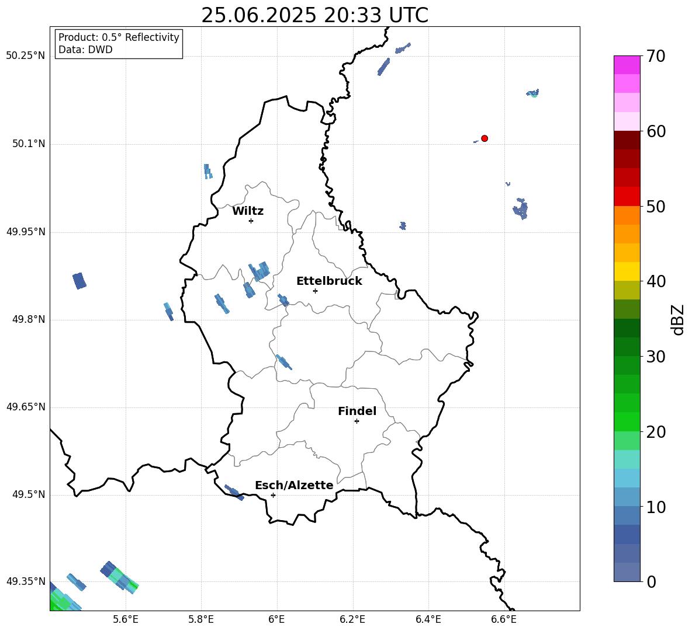The image size is (692, 631).
Task: Click the Ettelbruck station label
Action: [x=329, y=281]
